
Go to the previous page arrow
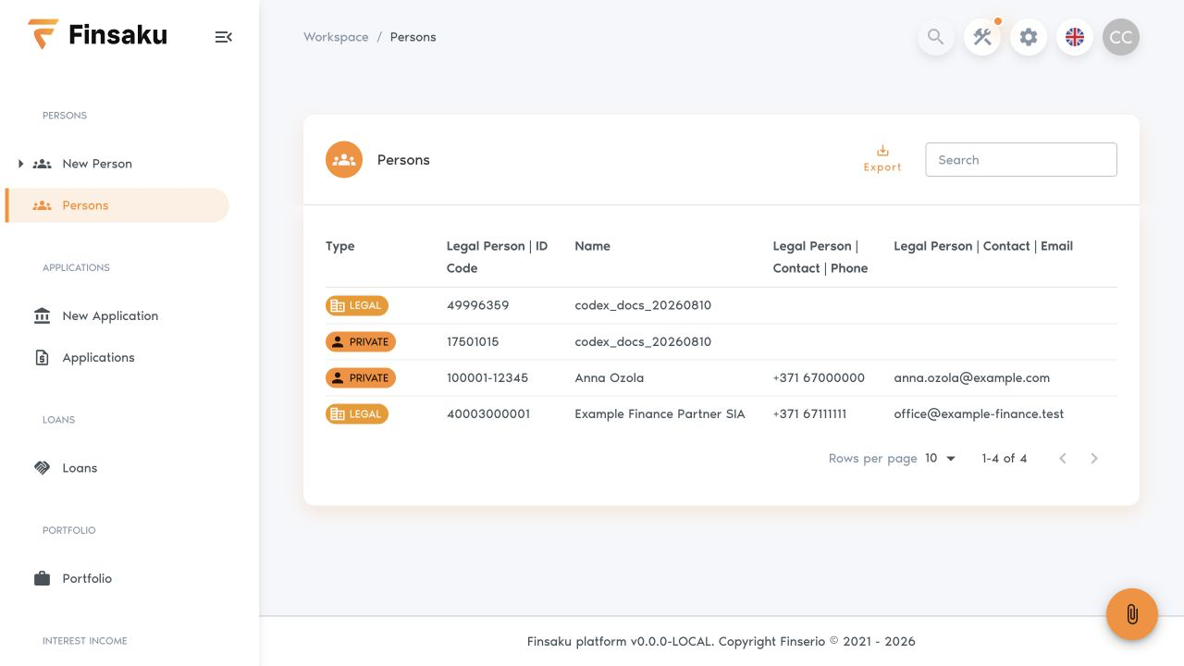point(1063,458)
